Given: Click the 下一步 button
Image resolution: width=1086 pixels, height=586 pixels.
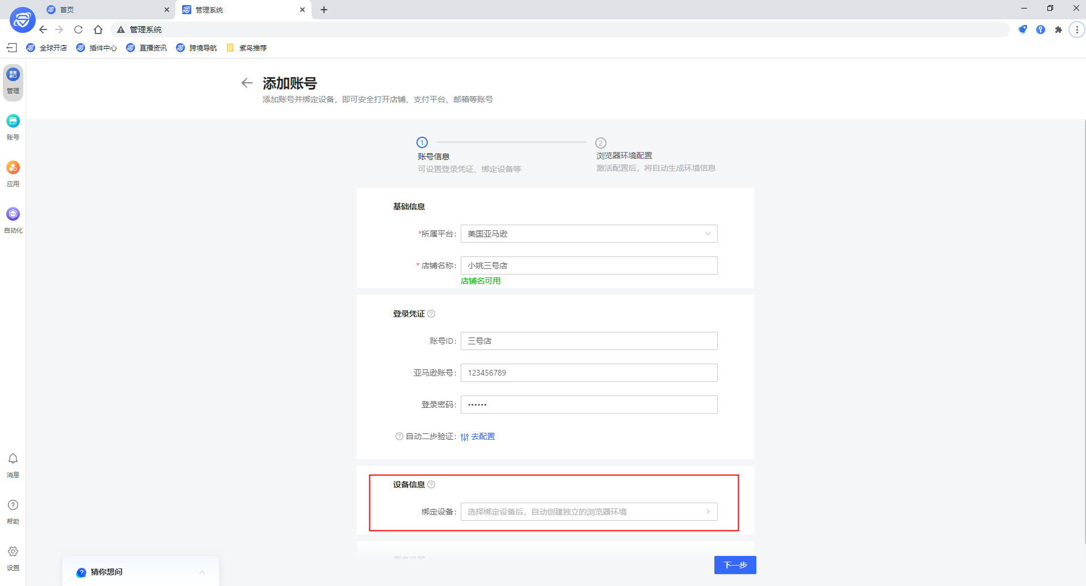Looking at the screenshot, I should pyautogui.click(x=735, y=565).
